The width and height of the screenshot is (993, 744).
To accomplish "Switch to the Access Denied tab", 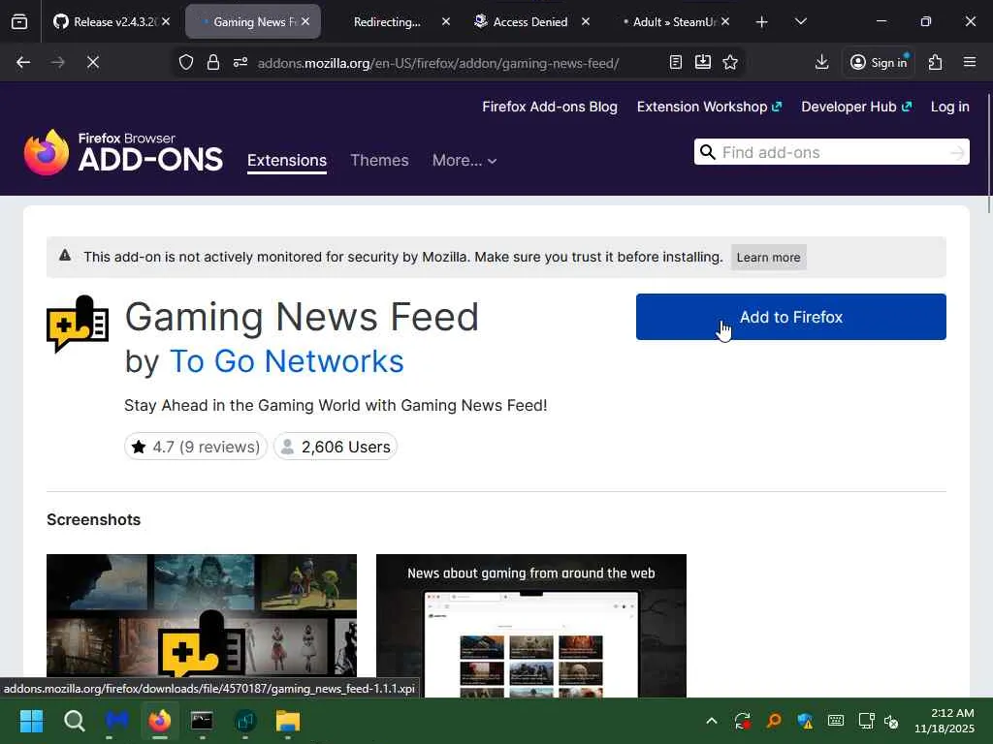I will 530,22.
